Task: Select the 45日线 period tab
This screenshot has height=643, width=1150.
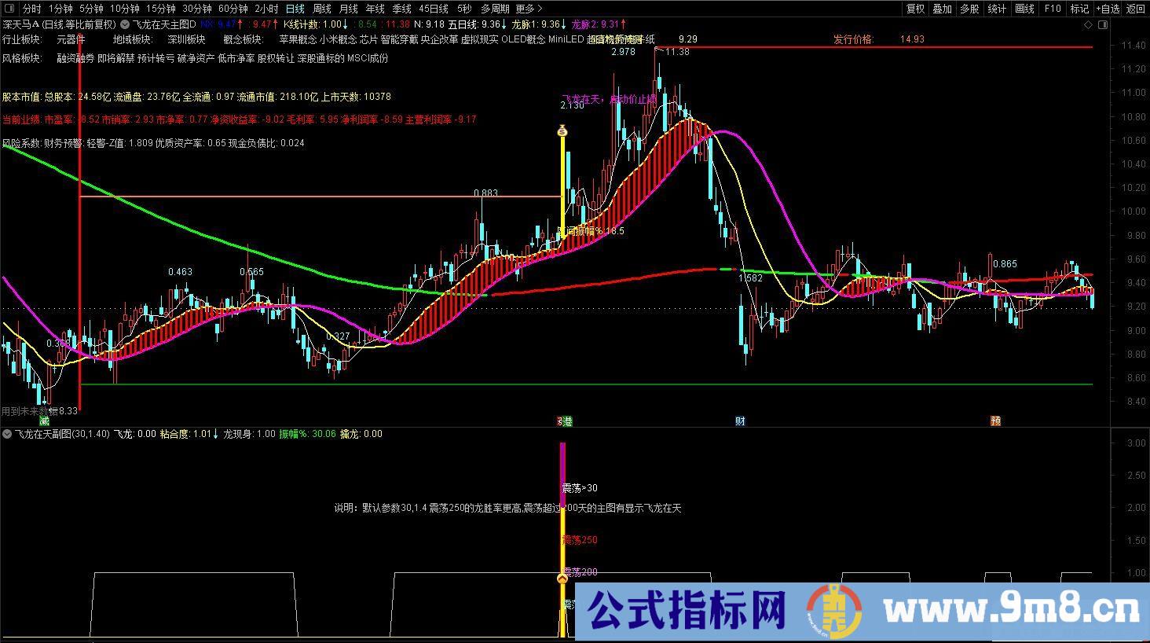Action: 434,9
